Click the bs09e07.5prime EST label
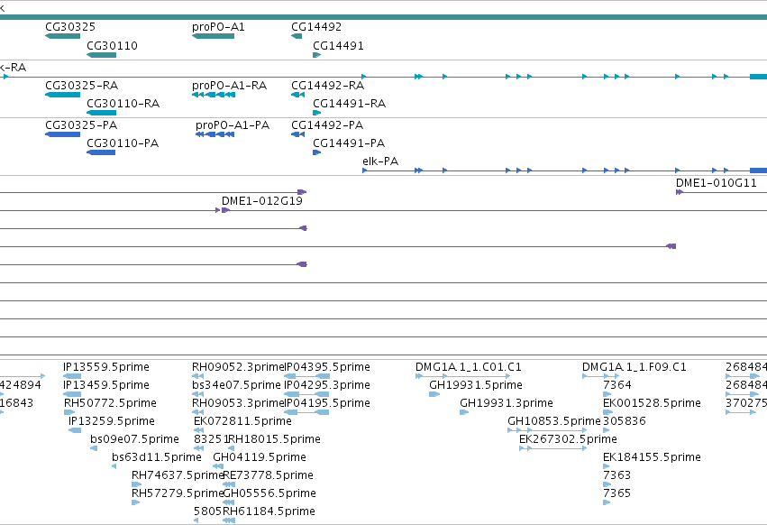 pyautogui.click(x=134, y=440)
